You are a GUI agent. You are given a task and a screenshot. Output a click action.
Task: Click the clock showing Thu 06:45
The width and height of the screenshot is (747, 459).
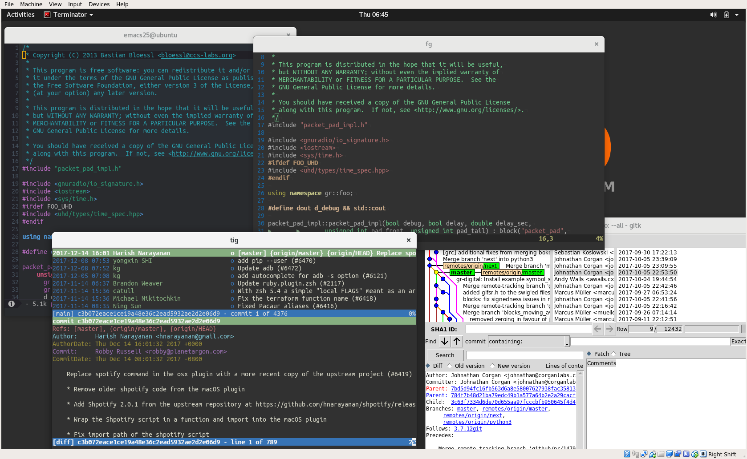click(x=373, y=15)
